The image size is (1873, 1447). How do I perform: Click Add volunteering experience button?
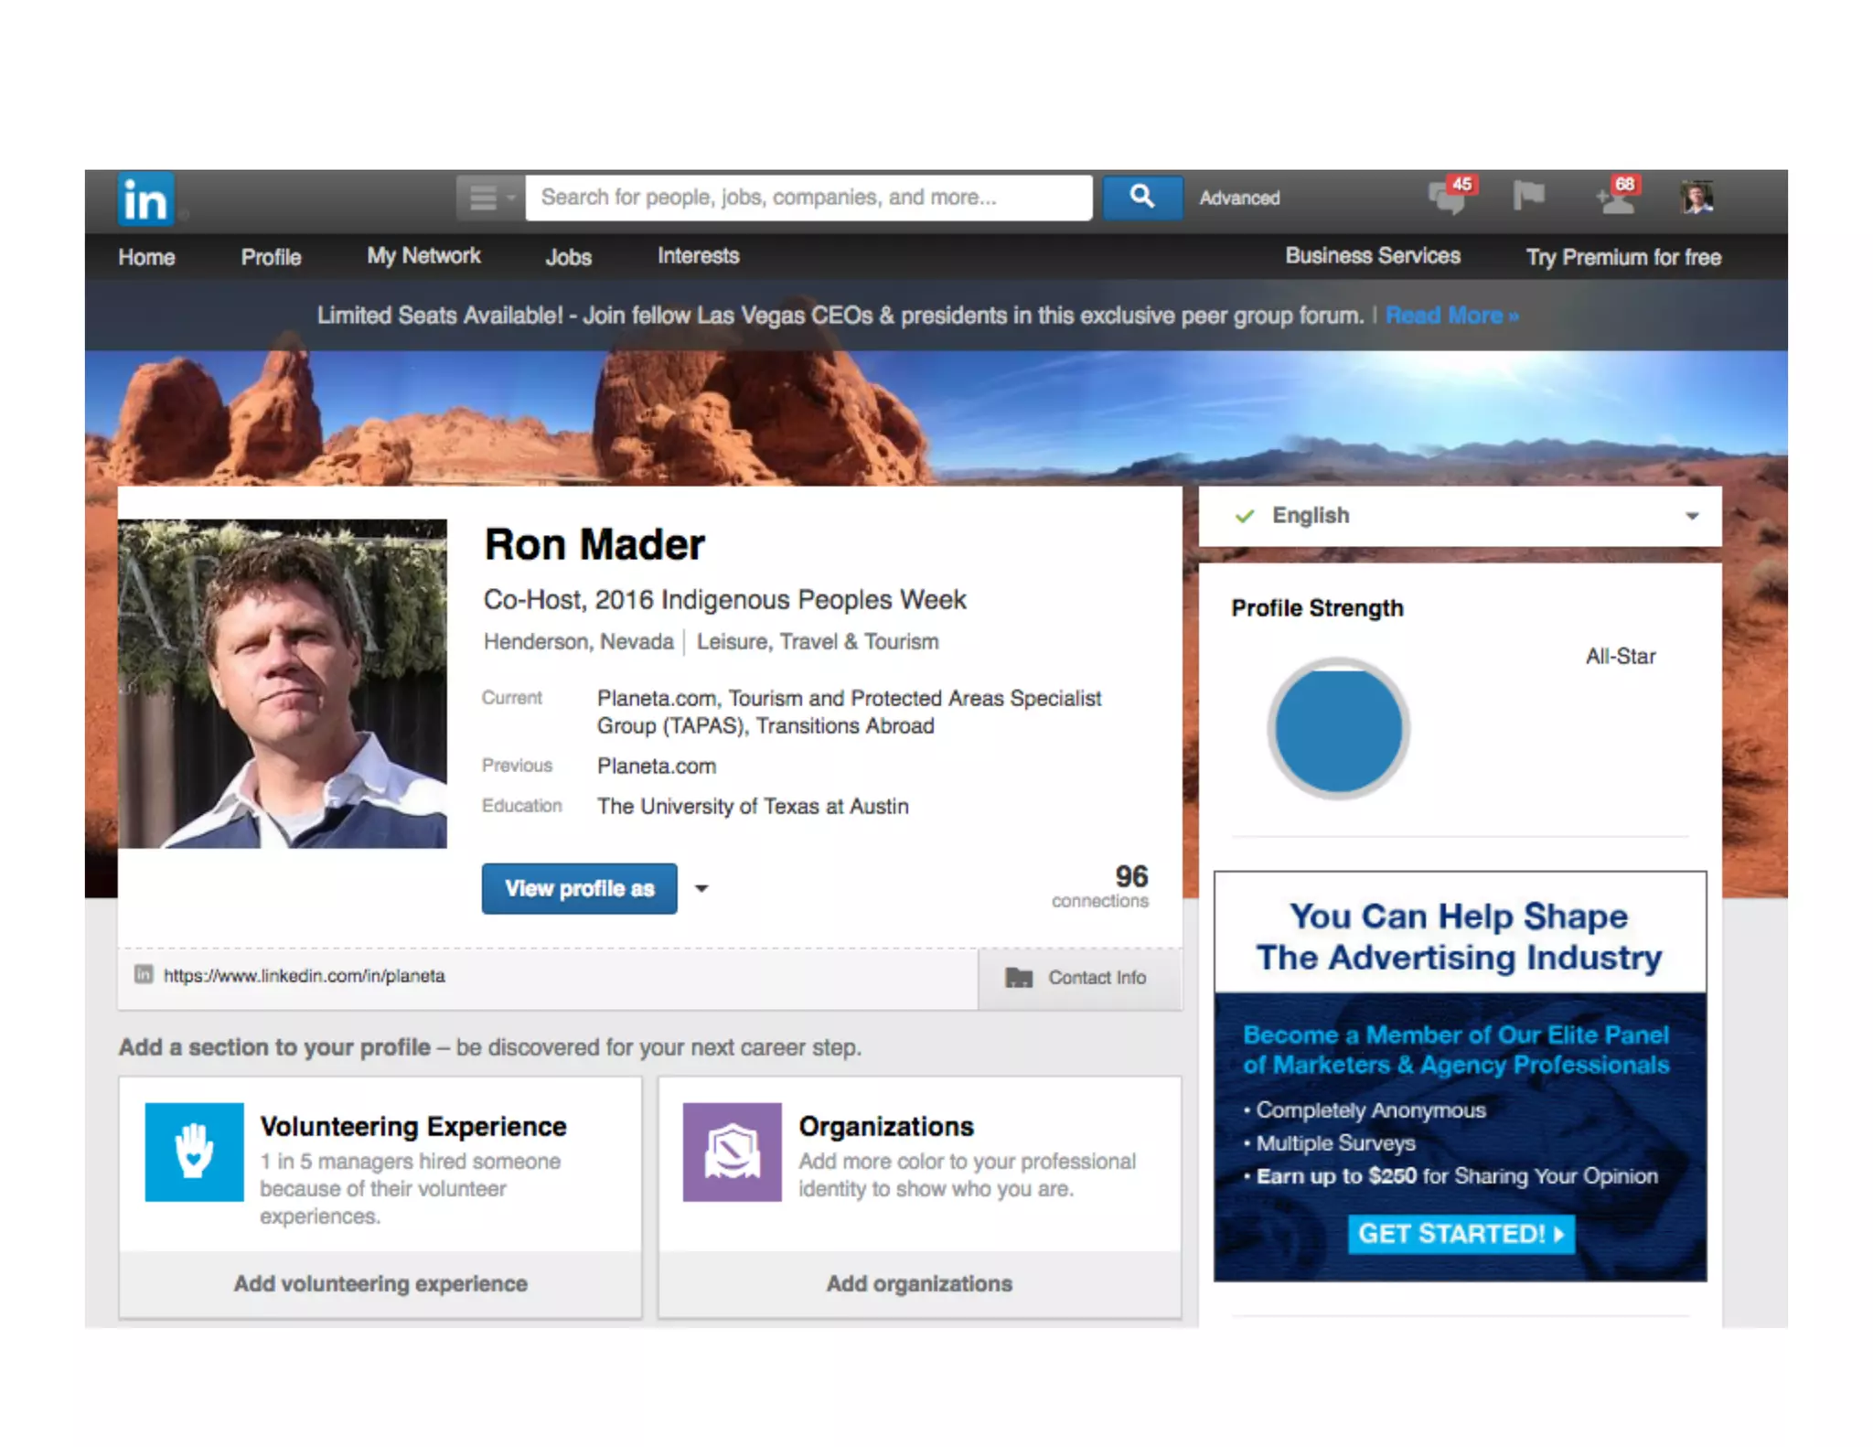click(380, 1283)
